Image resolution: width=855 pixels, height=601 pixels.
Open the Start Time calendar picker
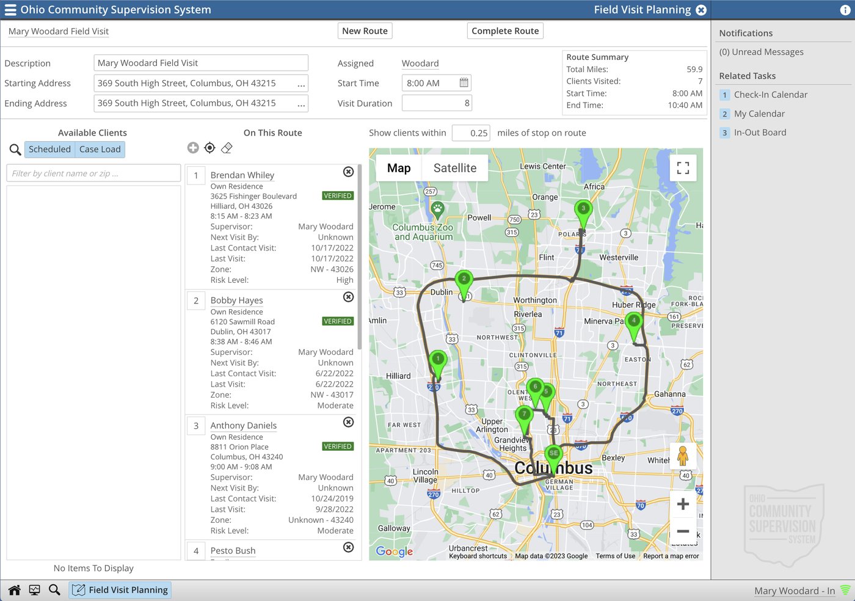click(x=463, y=82)
